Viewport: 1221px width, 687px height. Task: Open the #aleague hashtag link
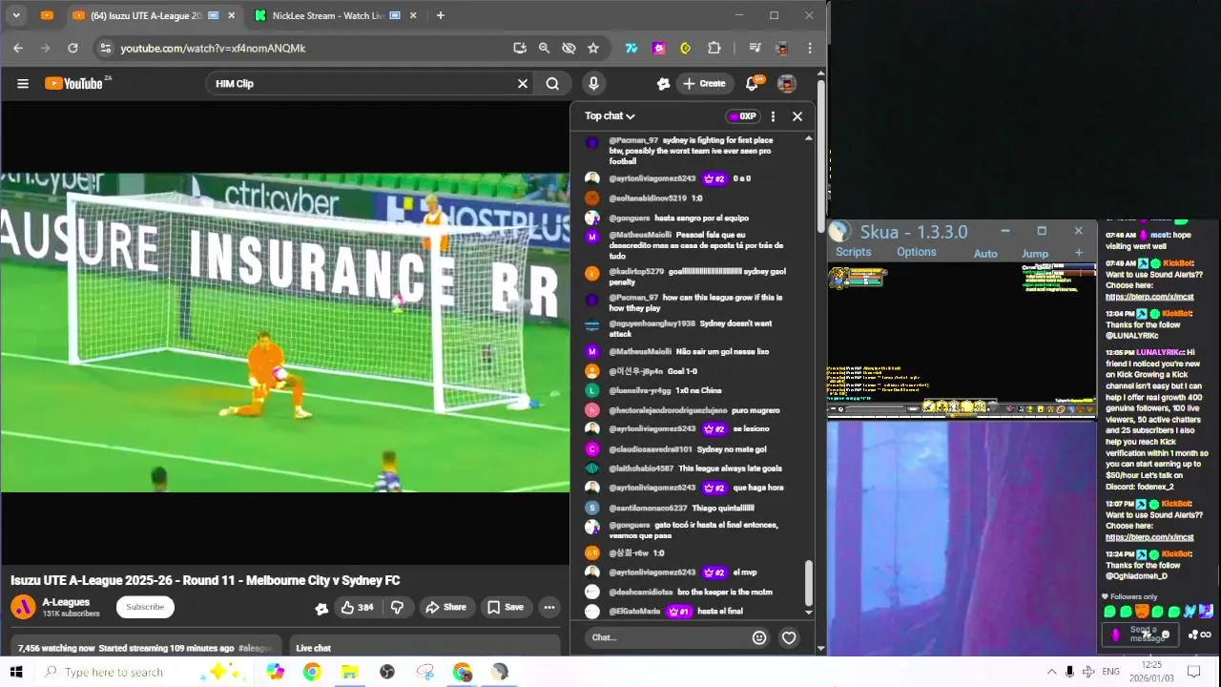[x=256, y=648]
